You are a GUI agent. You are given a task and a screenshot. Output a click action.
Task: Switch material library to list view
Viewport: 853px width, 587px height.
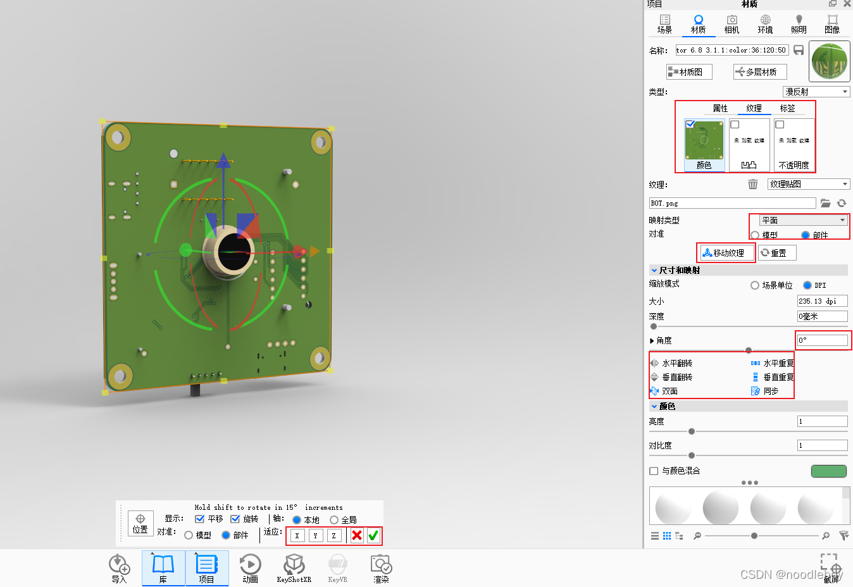click(x=655, y=536)
